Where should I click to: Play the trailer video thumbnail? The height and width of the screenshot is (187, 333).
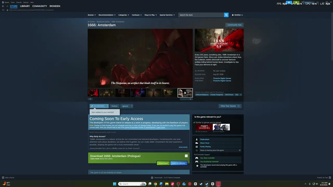(185, 93)
